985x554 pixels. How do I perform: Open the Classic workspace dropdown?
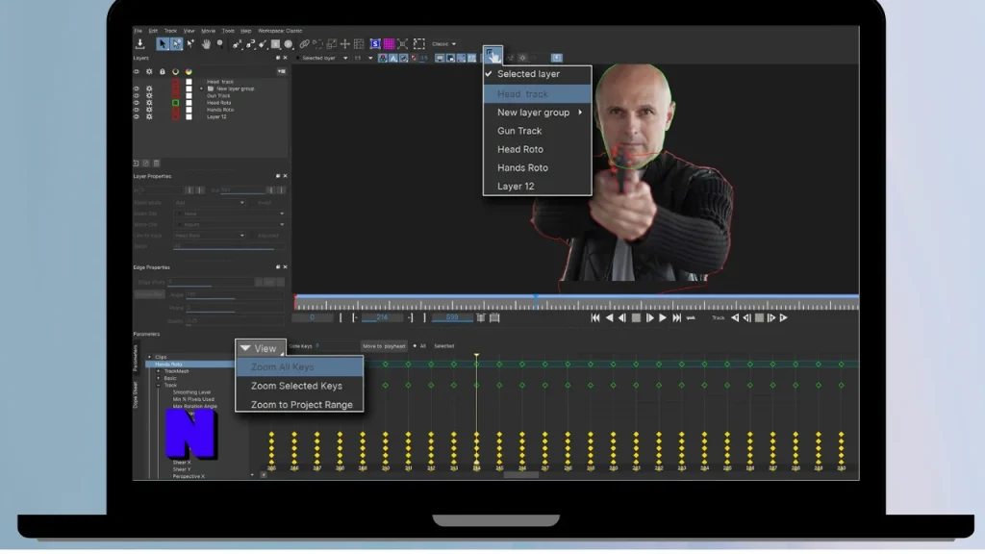pos(444,44)
